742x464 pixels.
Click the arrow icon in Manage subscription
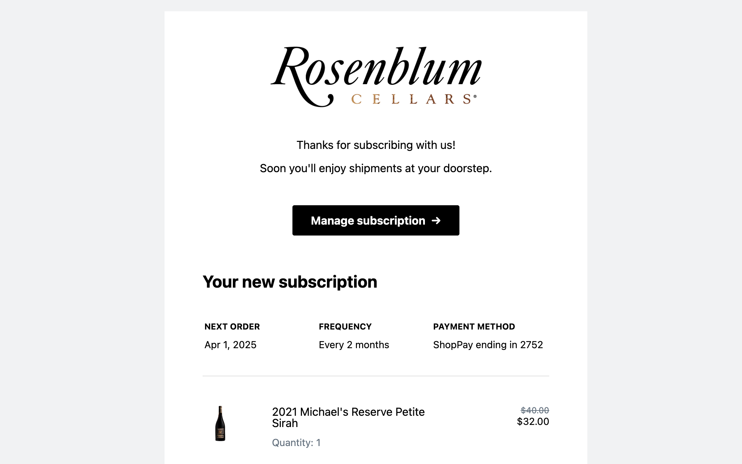[436, 220]
